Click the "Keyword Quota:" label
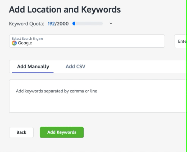Screen dimensions: 187x152 (x=27, y=24)
